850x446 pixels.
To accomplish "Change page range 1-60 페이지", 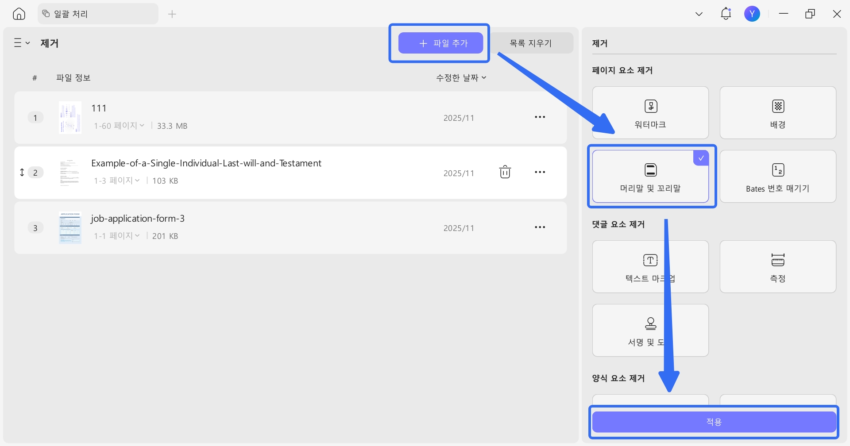I will (x=119, y=126).
